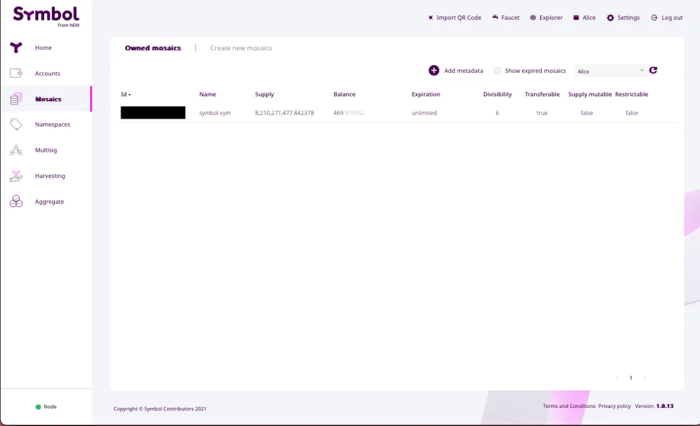Click symbol.xym mosaic name
The image size is (700, 426).
coord(215,113)
